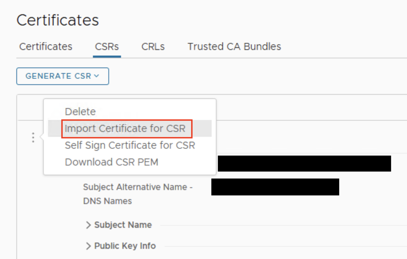Click the three-dot actions icon for the CSR row
Viewport: 407px width, 259px height.
tap(33, 137)
